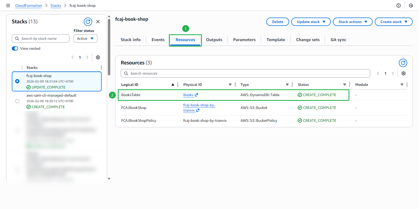Image resolution: width=419 pixels, height=209 pixels.
Task: Expand the Create stack dropdown
Action: coord(394,22)
